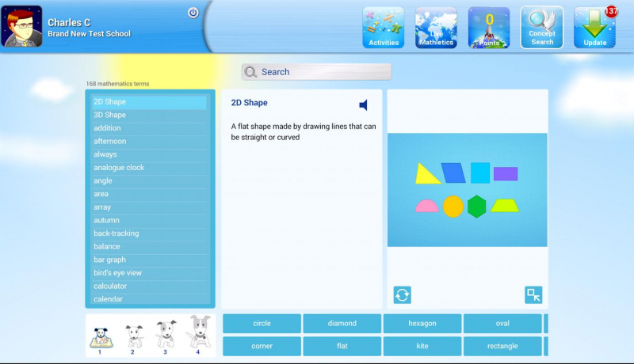This screenshot has width=634, height=364.
Task: Click the 'kite' related term button
Action: [422, 347]
